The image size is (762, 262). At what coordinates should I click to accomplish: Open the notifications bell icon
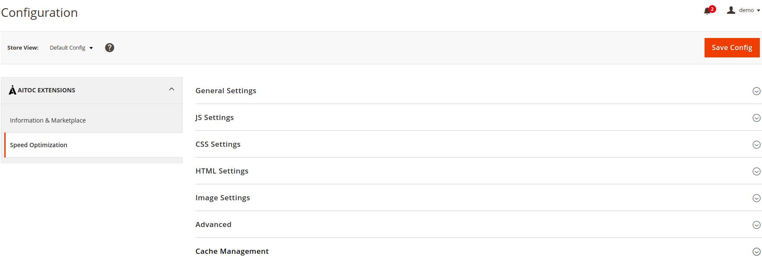707,11
